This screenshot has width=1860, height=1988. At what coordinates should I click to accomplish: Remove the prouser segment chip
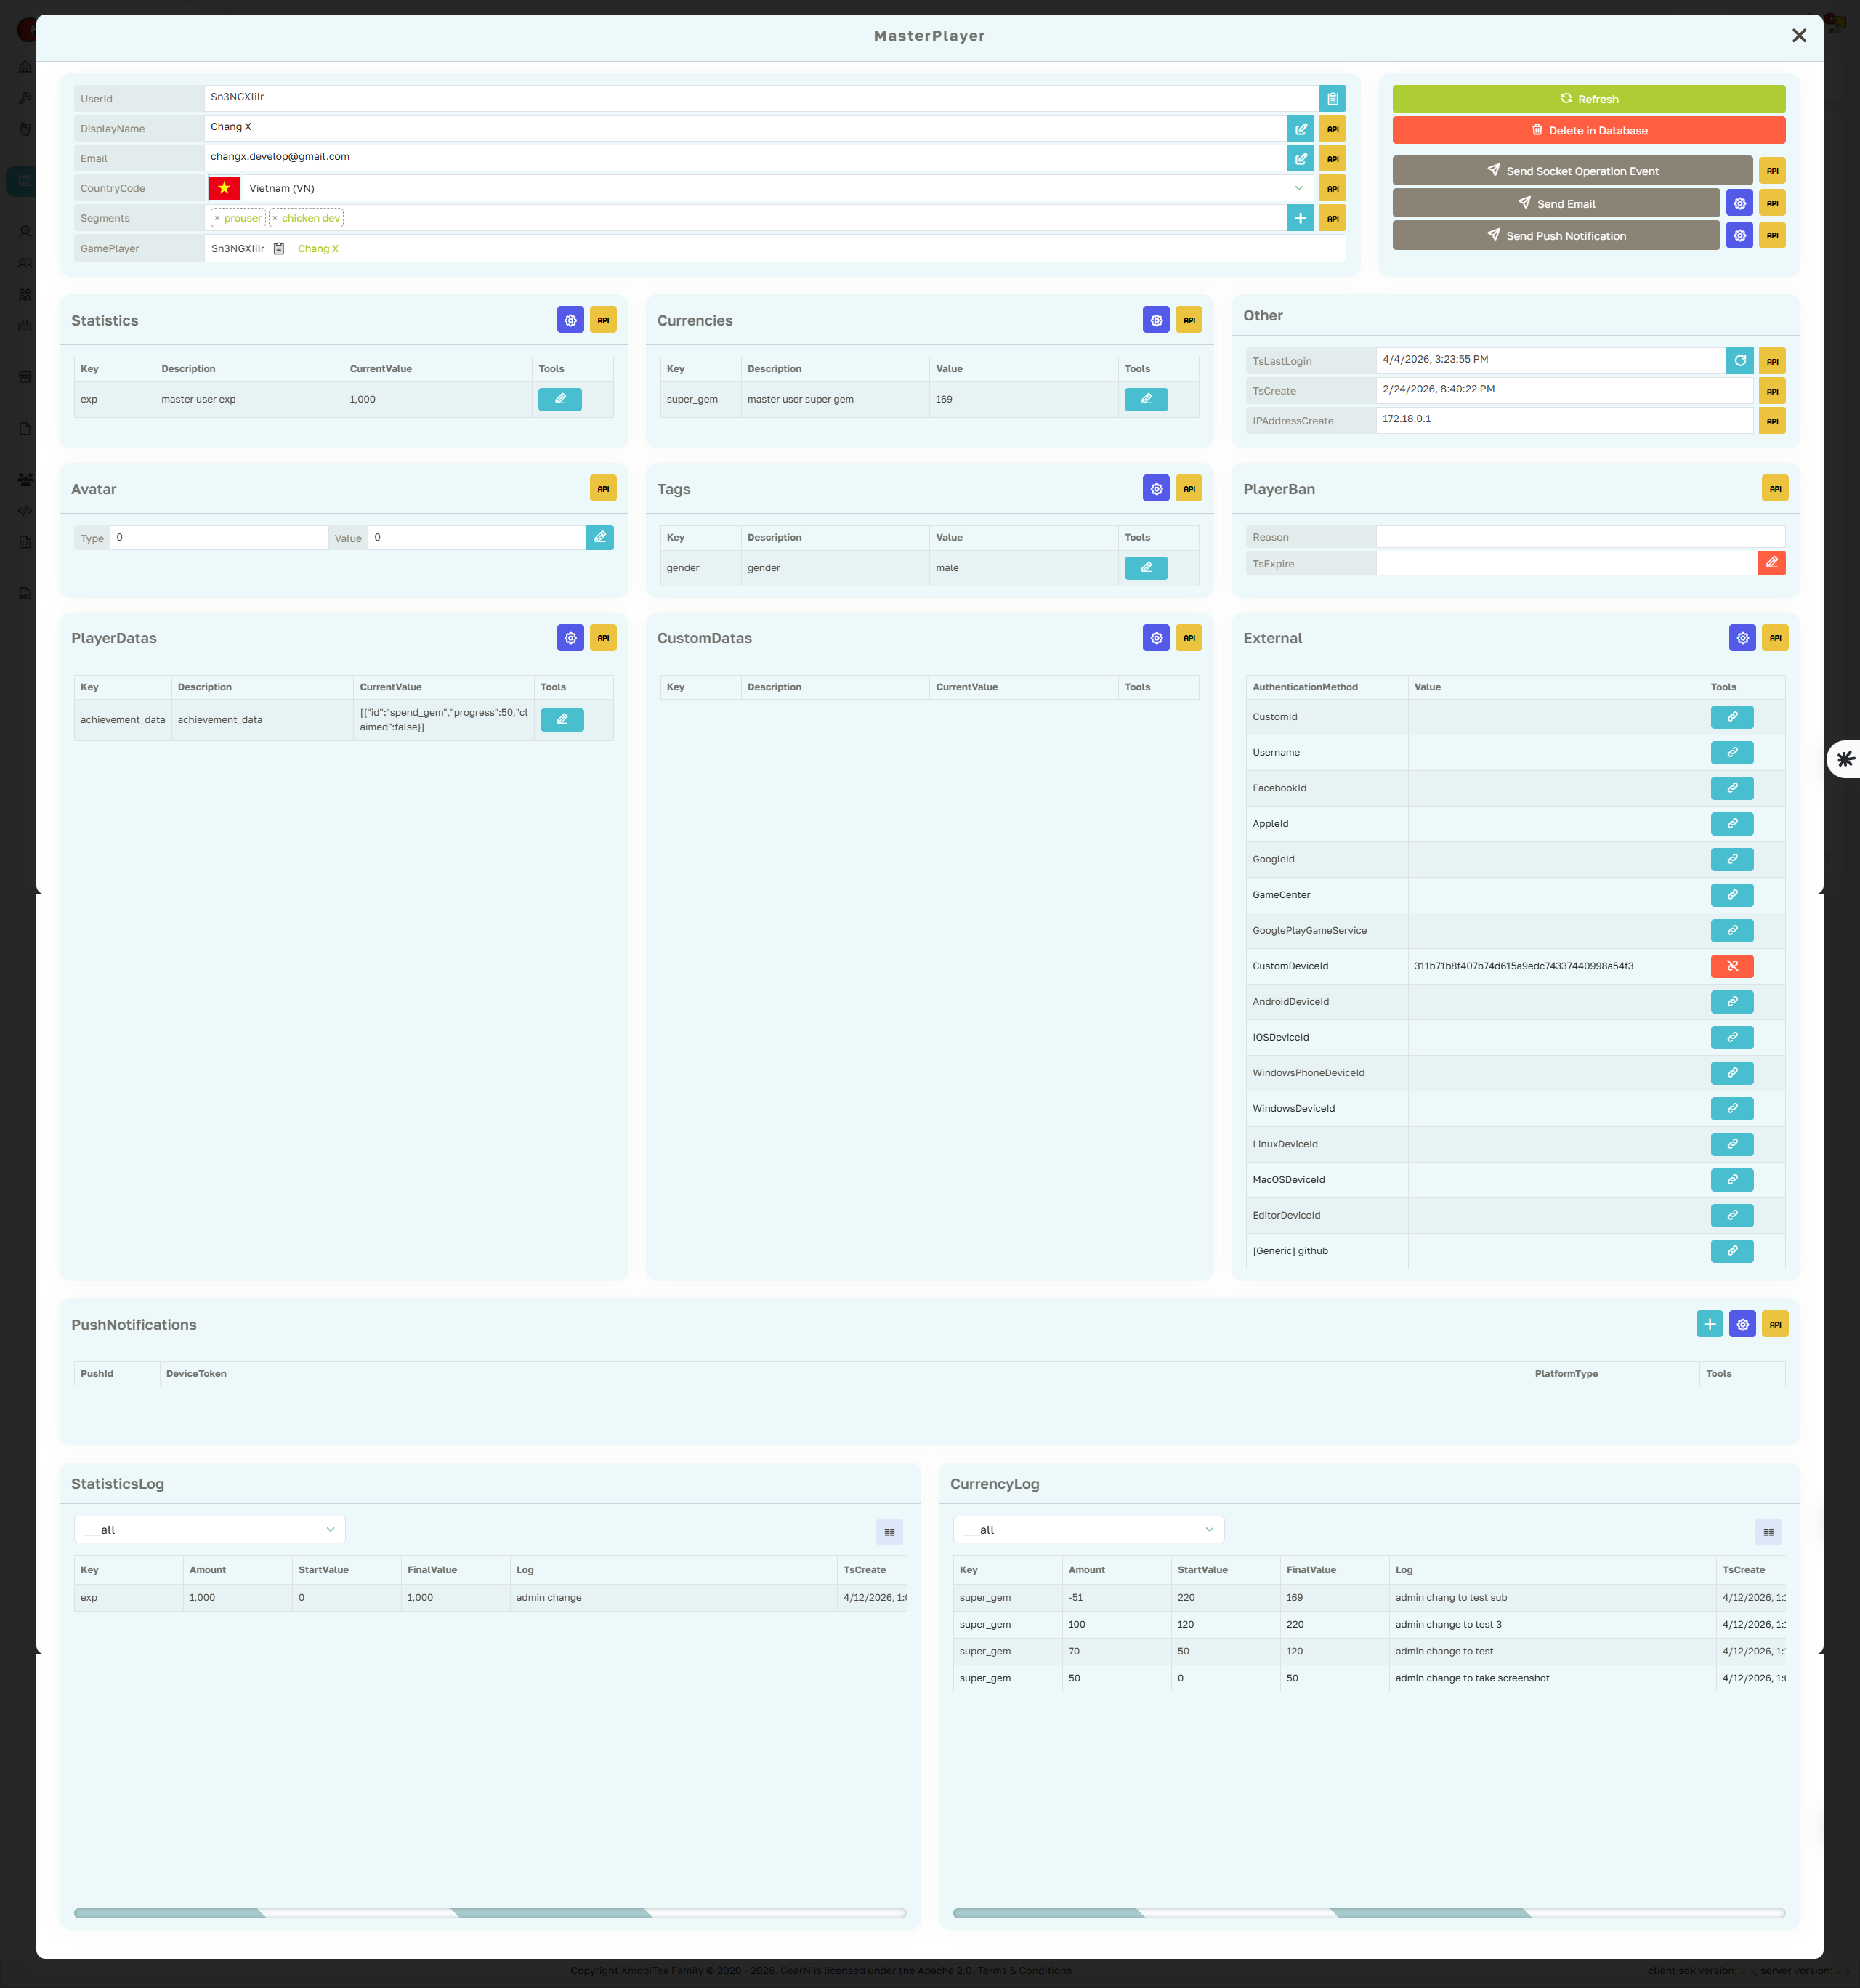pos(217,218)
